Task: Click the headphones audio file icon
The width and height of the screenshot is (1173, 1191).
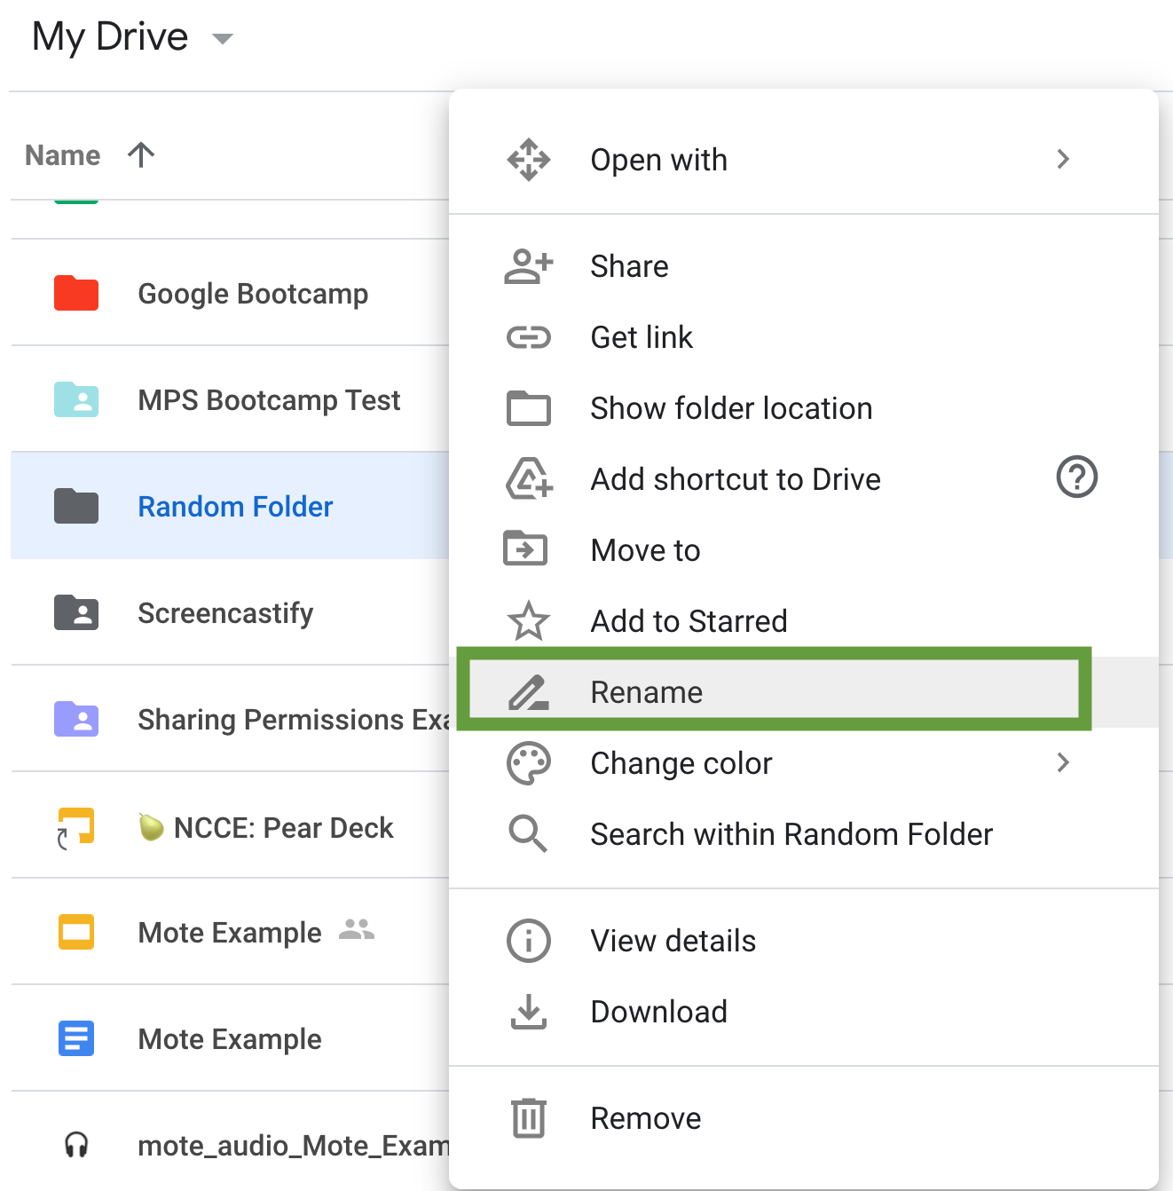Action: pyautogui.click(x=76, y=1145)
